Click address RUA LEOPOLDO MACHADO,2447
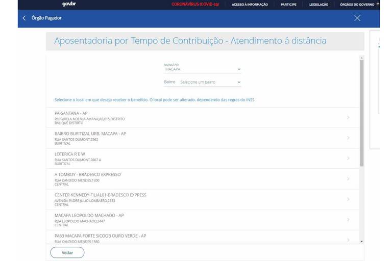The image size is (392, 261). [x=80, y=221]
